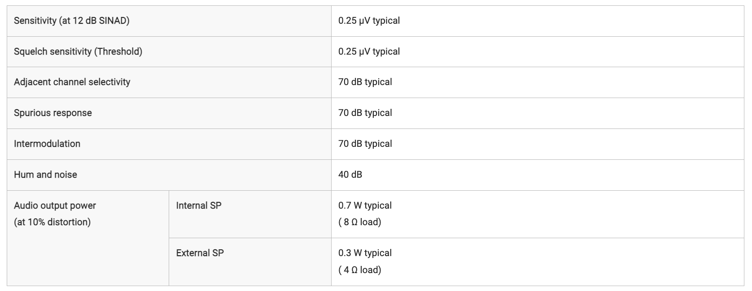Click the (at 10% distortion) text

click(52, 222)
